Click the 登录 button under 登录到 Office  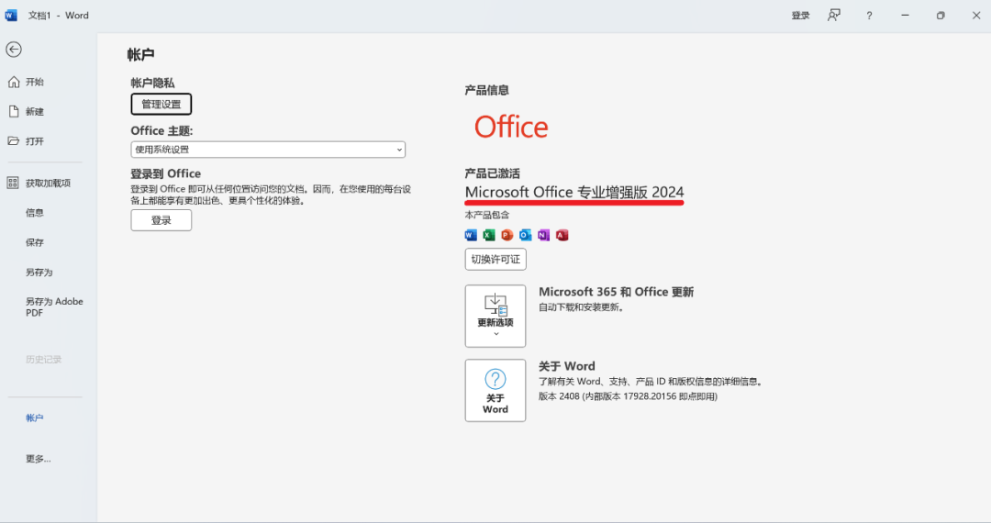(x=161, y=220)
